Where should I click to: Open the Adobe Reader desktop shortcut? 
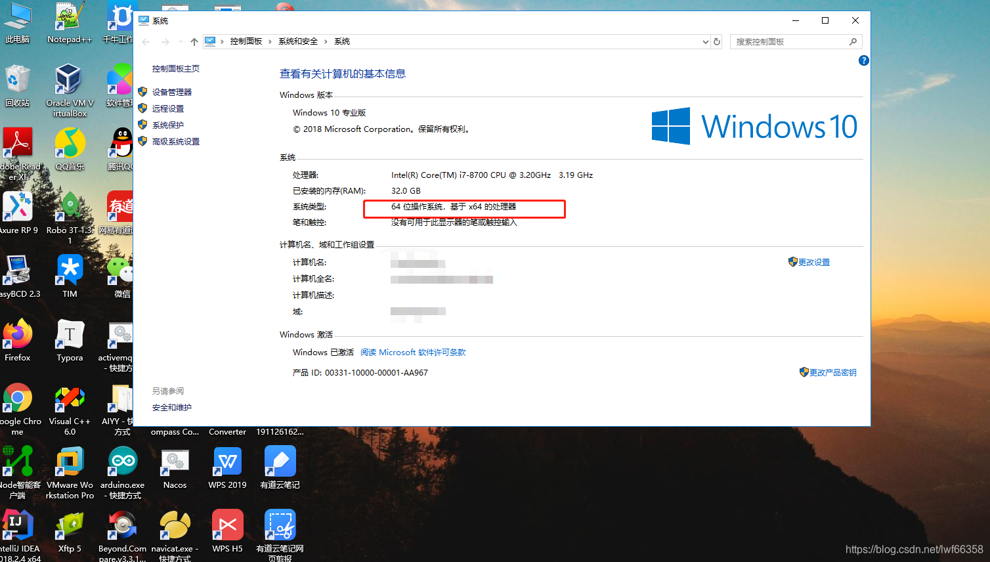point(18,154)
